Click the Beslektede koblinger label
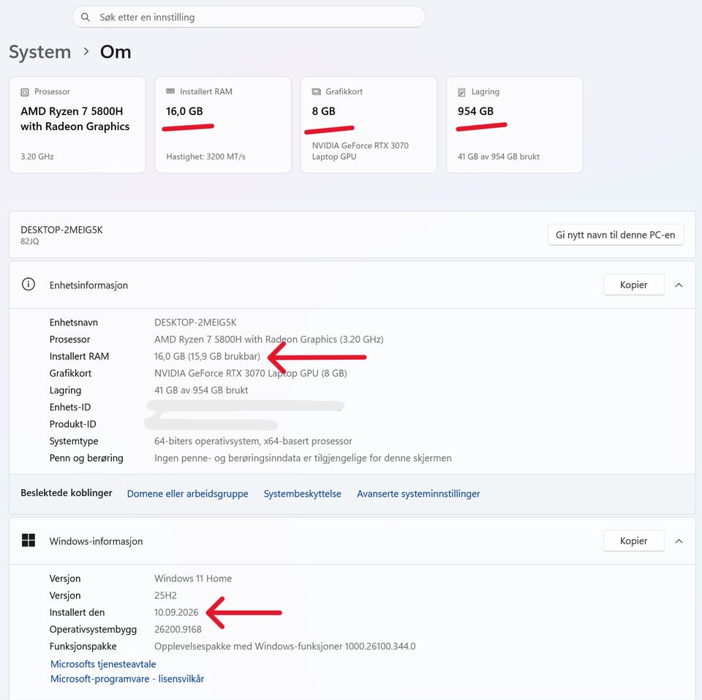The image size is (702, 700). [x=67, y=493]
